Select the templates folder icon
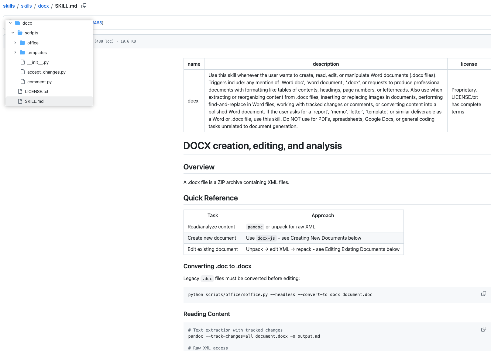 point(22,52)
